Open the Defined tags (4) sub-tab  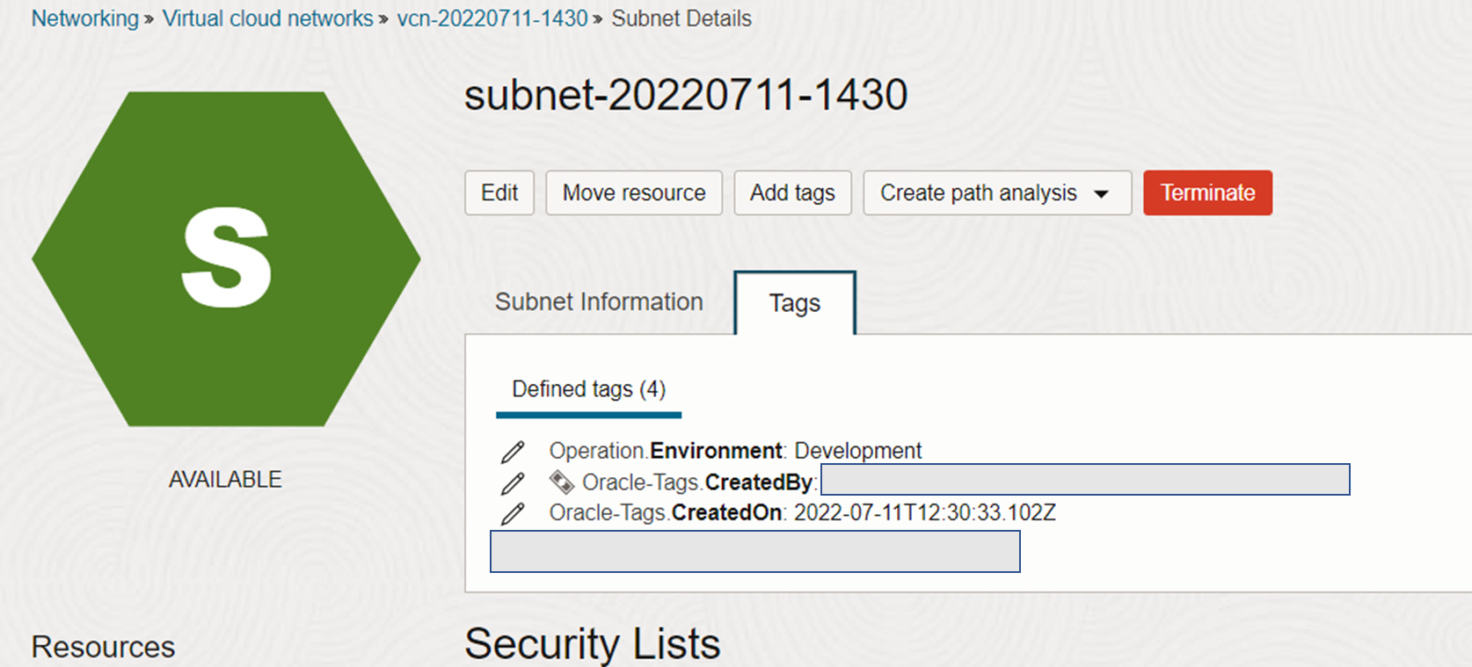point(588,389)
